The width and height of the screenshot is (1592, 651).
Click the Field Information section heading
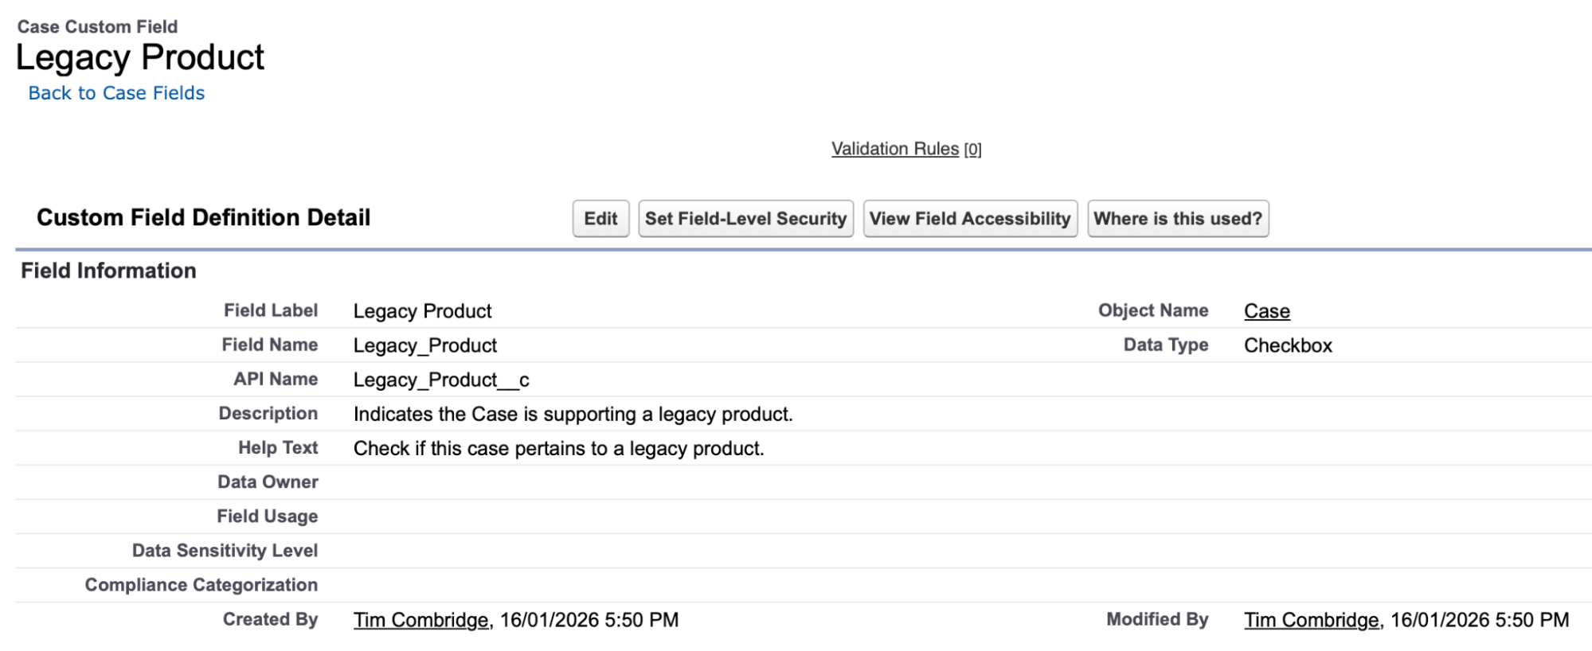(x=108, y=271)
